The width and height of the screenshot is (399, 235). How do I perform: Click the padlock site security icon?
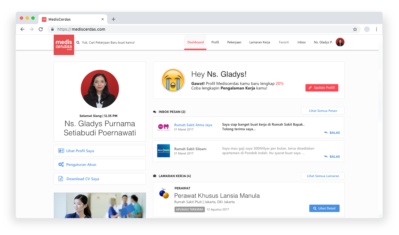(52, 29)
